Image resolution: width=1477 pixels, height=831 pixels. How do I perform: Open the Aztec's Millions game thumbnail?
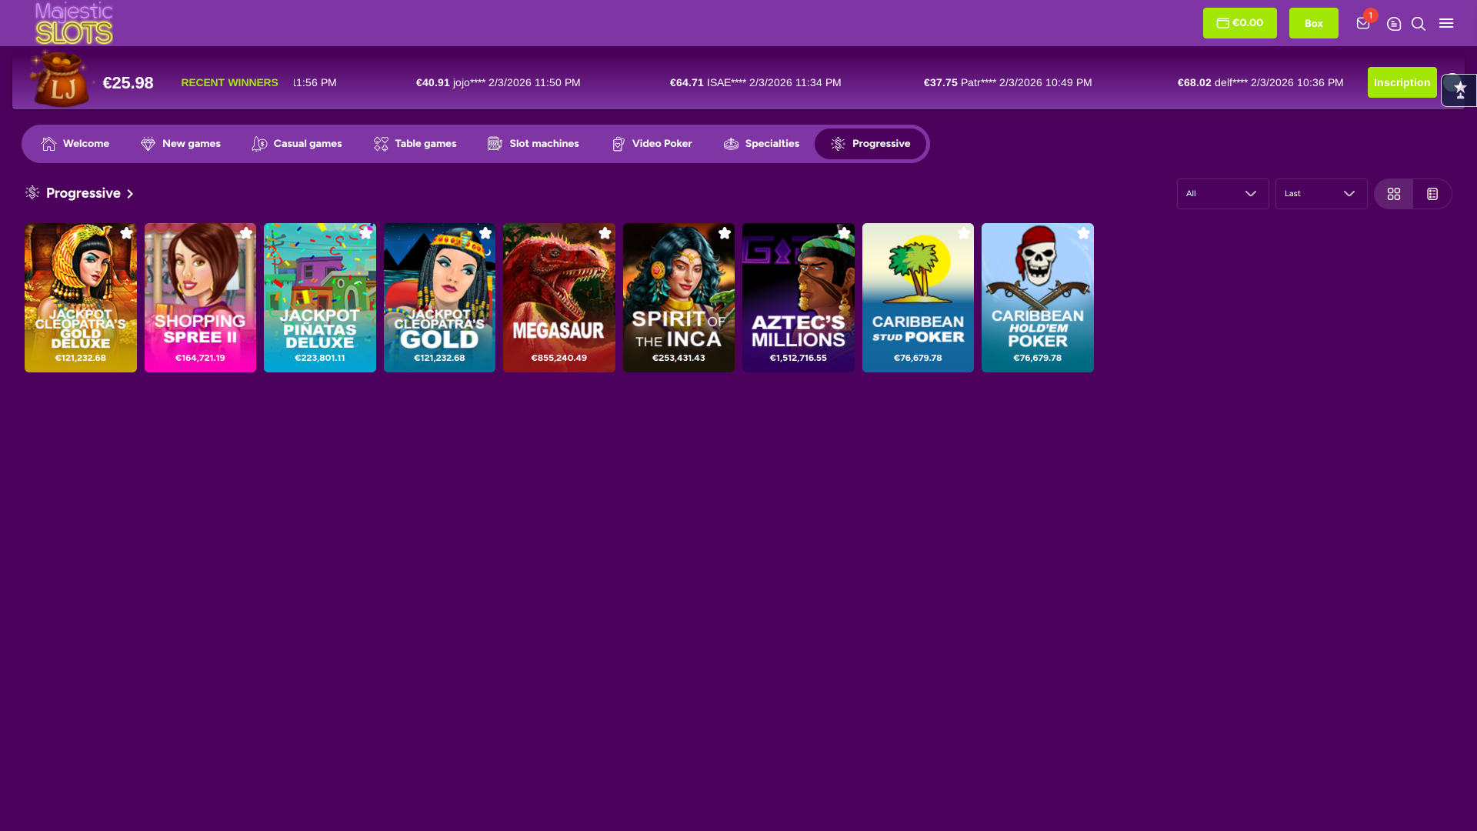coord(798,297)
